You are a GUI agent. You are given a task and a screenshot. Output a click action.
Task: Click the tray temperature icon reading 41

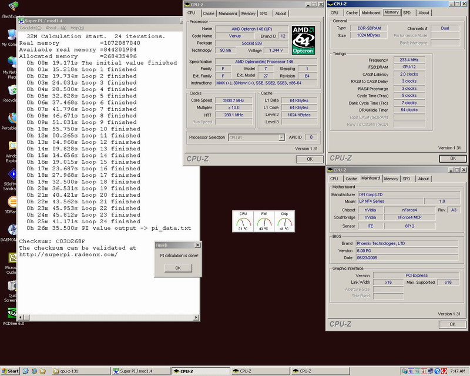(x=410, y=371)
